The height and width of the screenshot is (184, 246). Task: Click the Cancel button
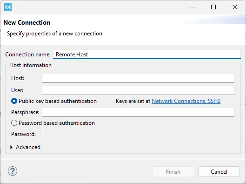(x=219, y=172)
